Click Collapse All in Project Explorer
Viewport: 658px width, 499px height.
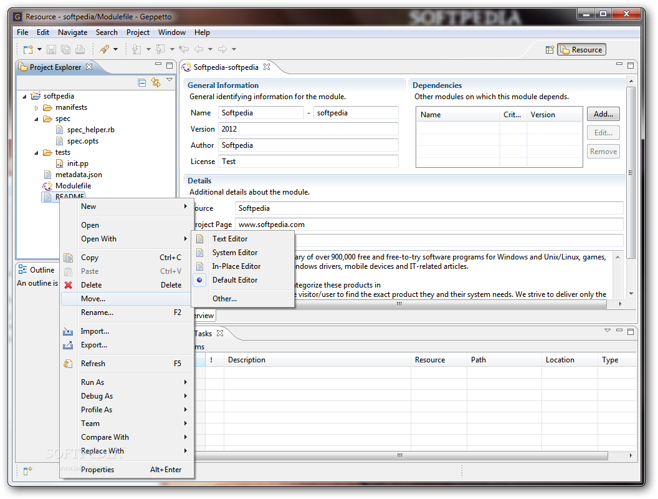tap(142, 83)
